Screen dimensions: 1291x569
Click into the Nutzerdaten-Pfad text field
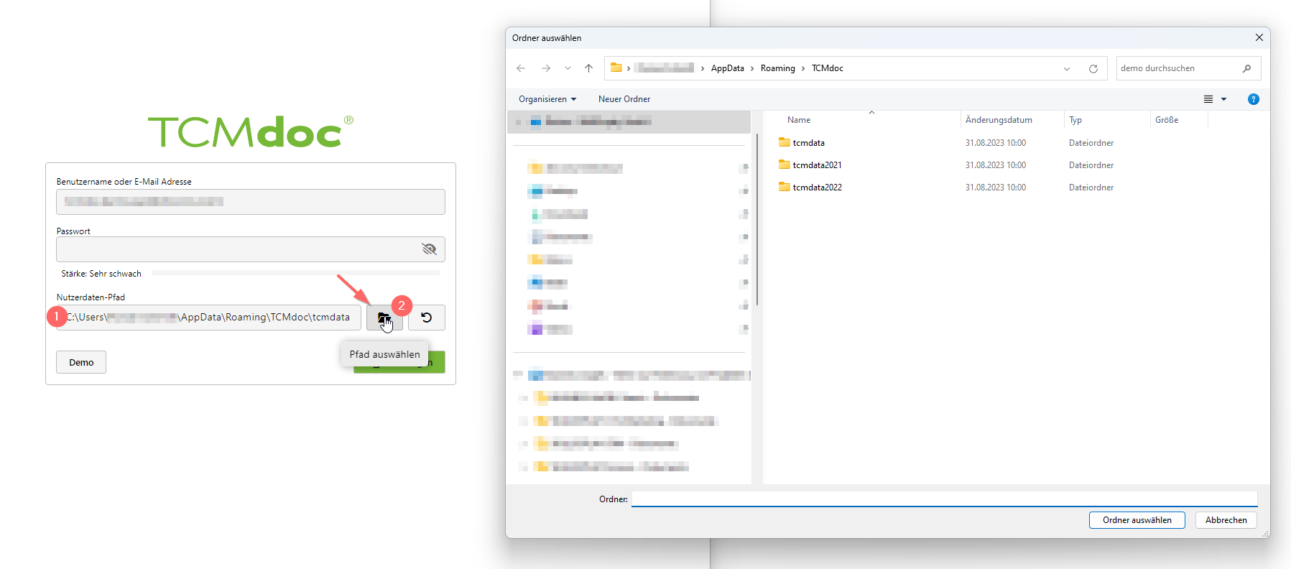pyautogui.click(x=208, y=318)
